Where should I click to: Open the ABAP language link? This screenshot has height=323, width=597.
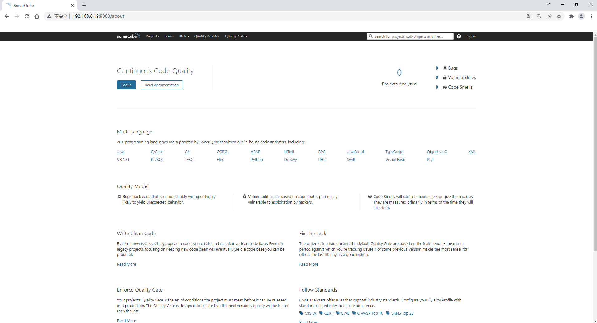256,152
